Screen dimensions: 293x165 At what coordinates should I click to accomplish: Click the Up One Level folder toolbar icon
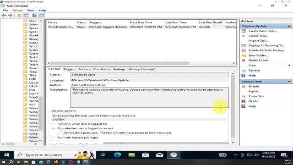coord(19,15)
